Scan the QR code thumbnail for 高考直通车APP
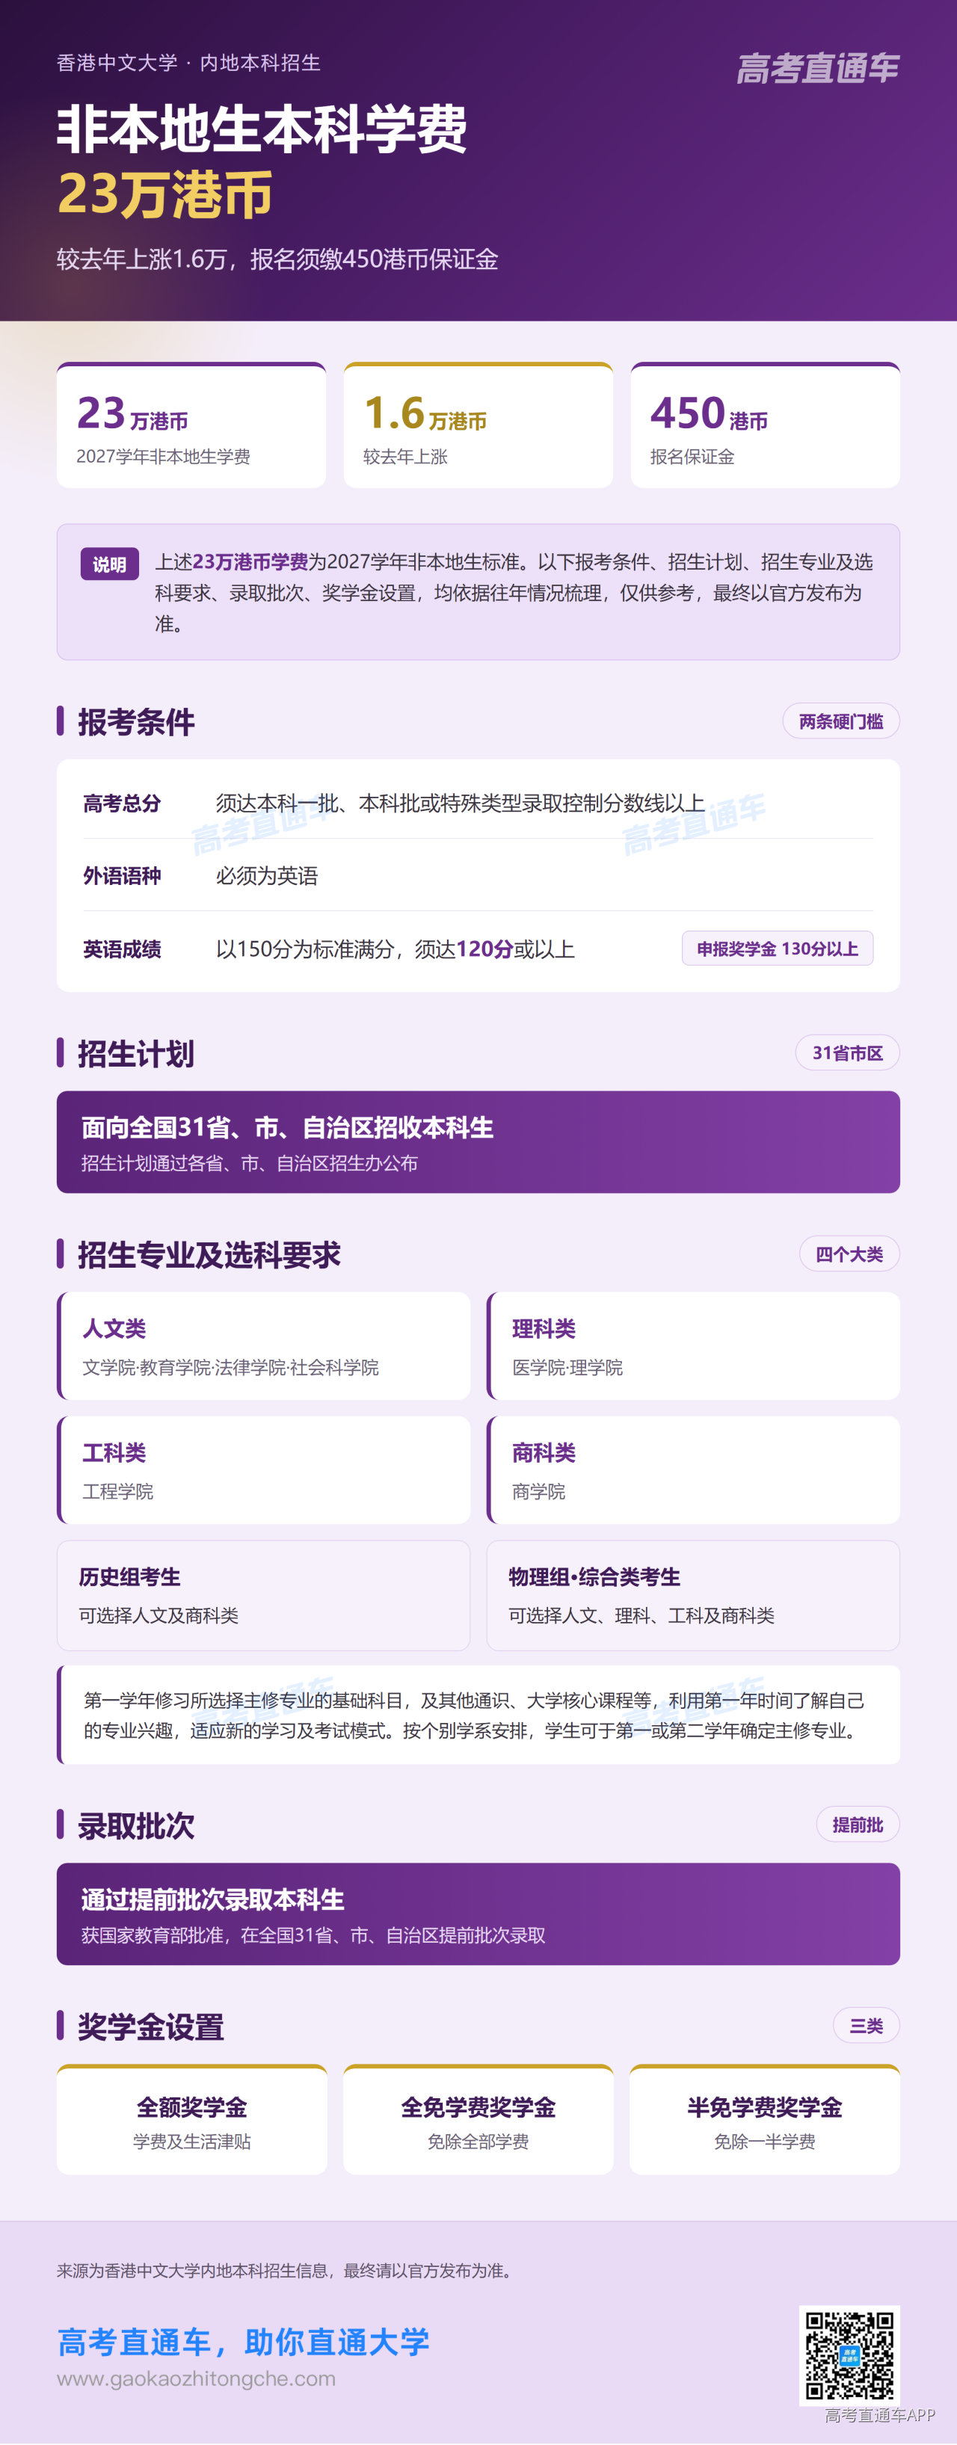The width and height of the screenshot is (957, 2445). pos(850,2355)
